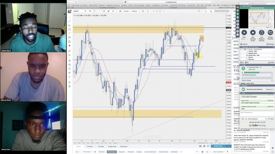The width and height of the screenshot is (275, 154).
Task: Open Text Notes tab
Action: coord(90,147)
